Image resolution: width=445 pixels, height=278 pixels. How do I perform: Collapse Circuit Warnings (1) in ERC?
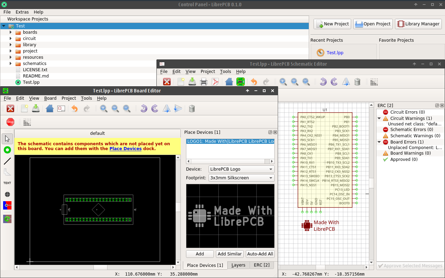pos(379,118)
